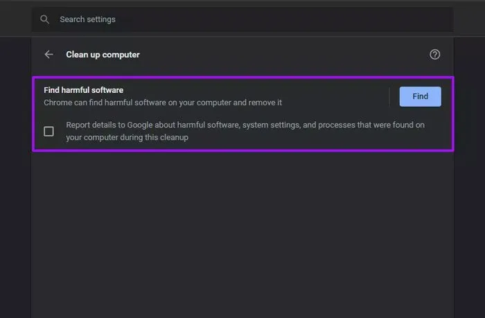Select the Find harmful software heading
This screenshot has width=485, height=318.
click(x=83, y=90)
